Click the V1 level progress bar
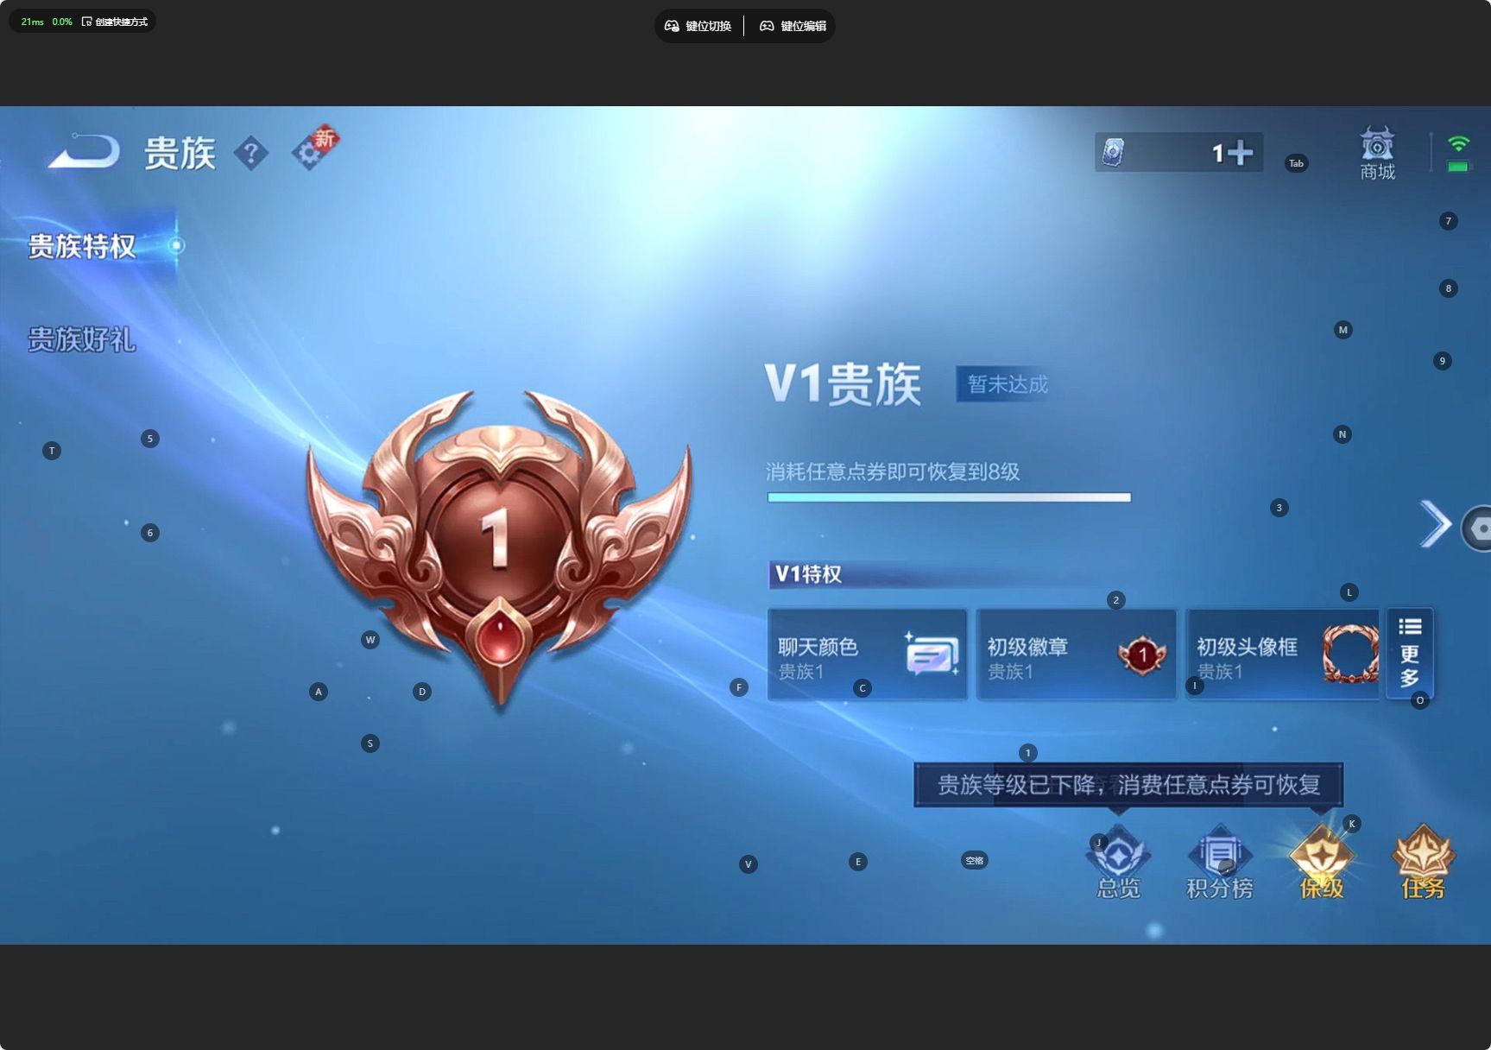This screenshot has width=1491, height=1050. (x=948, y=497)
